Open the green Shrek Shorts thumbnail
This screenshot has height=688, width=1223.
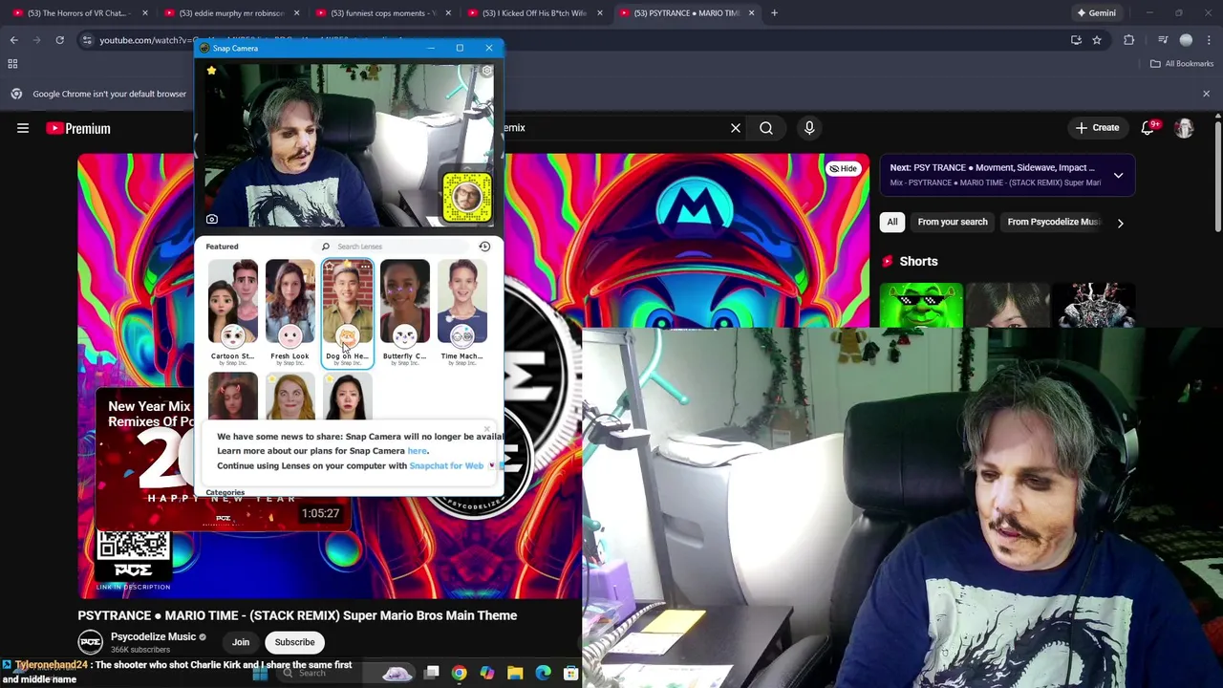click(920, 306)
